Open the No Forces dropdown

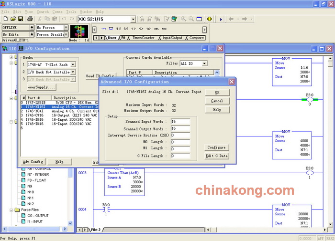tap(66, 28)
